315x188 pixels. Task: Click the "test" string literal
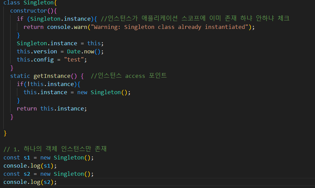(74, 59)
